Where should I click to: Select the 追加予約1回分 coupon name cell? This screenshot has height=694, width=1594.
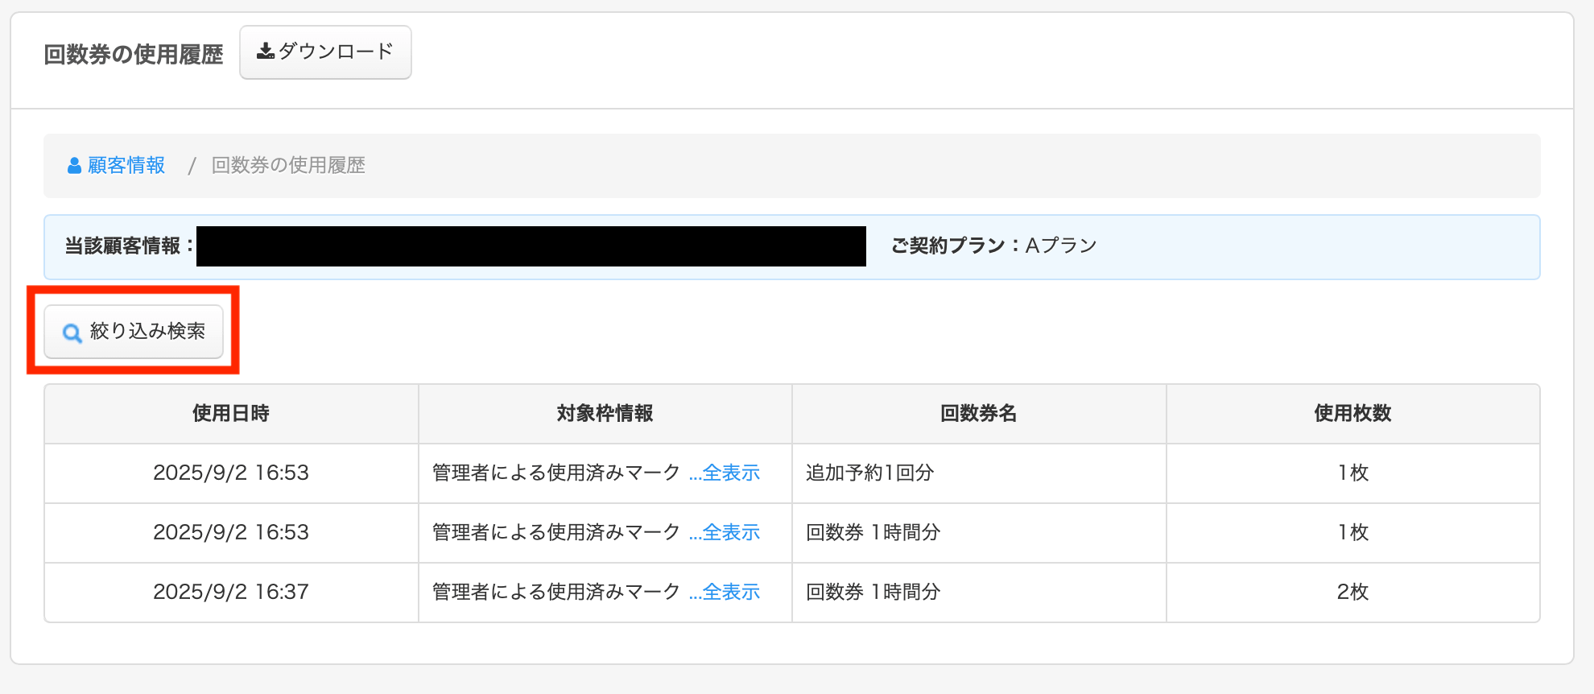click(869, 473)
